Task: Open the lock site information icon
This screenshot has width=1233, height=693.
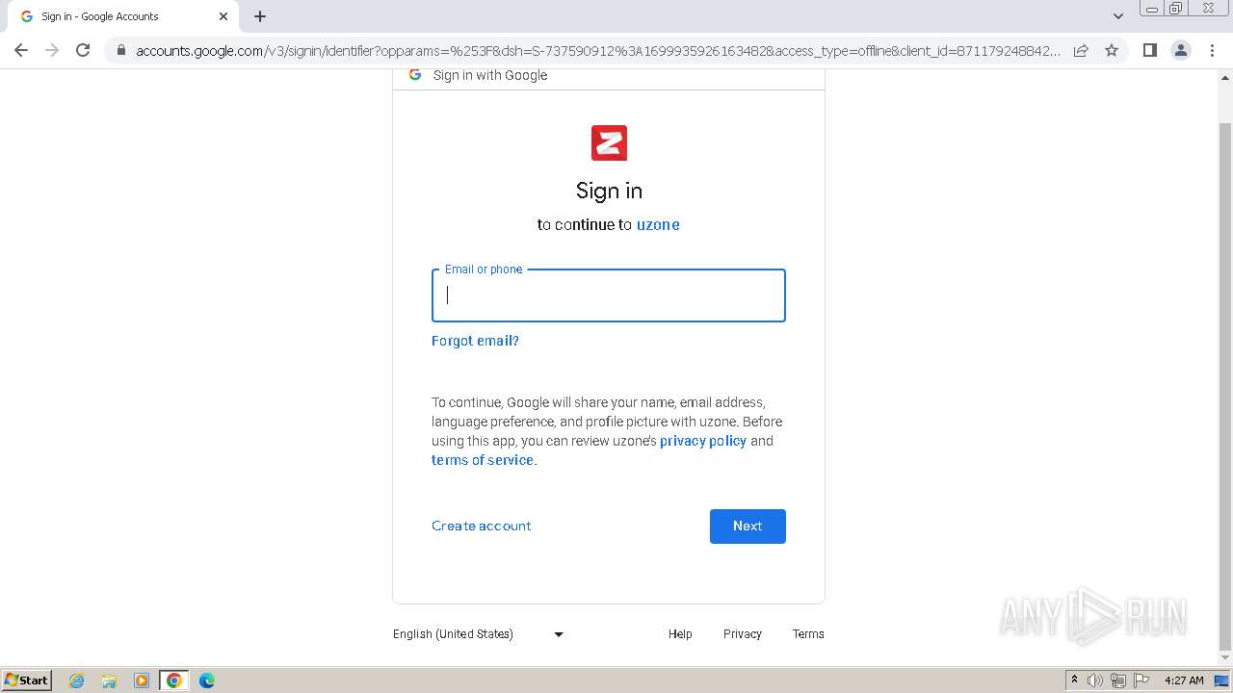Action: (x=120, y=50)
